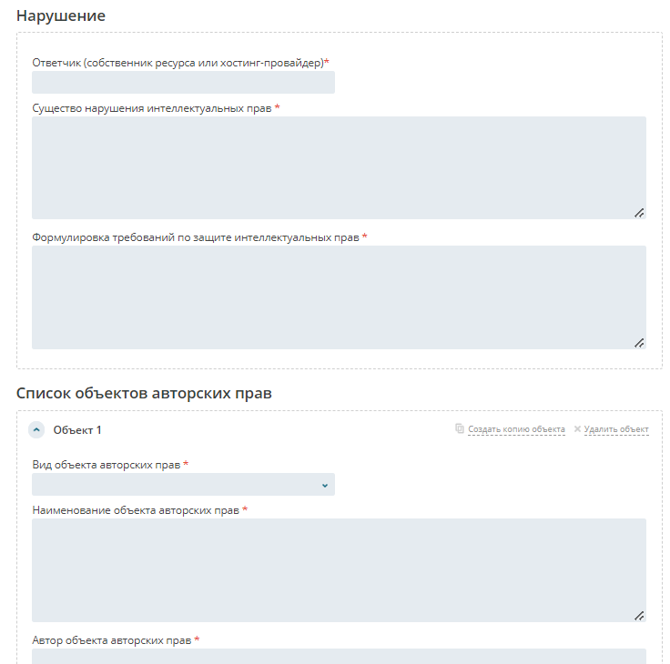Click the Список объектов авторских прав heading

coord(144,394)
